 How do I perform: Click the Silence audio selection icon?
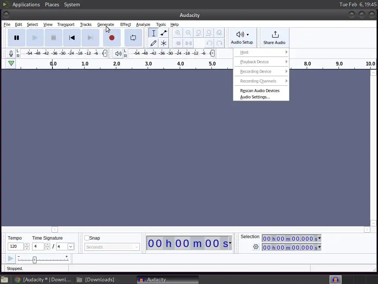click(188, 43)
